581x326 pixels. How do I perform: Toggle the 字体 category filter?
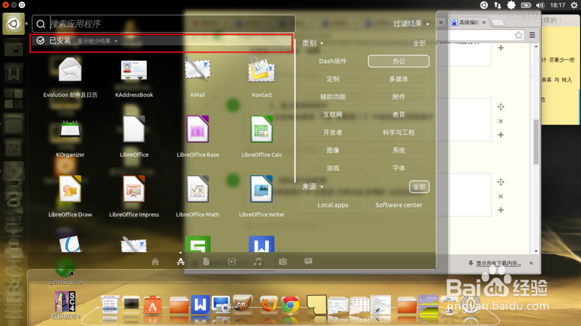[399, 168]
